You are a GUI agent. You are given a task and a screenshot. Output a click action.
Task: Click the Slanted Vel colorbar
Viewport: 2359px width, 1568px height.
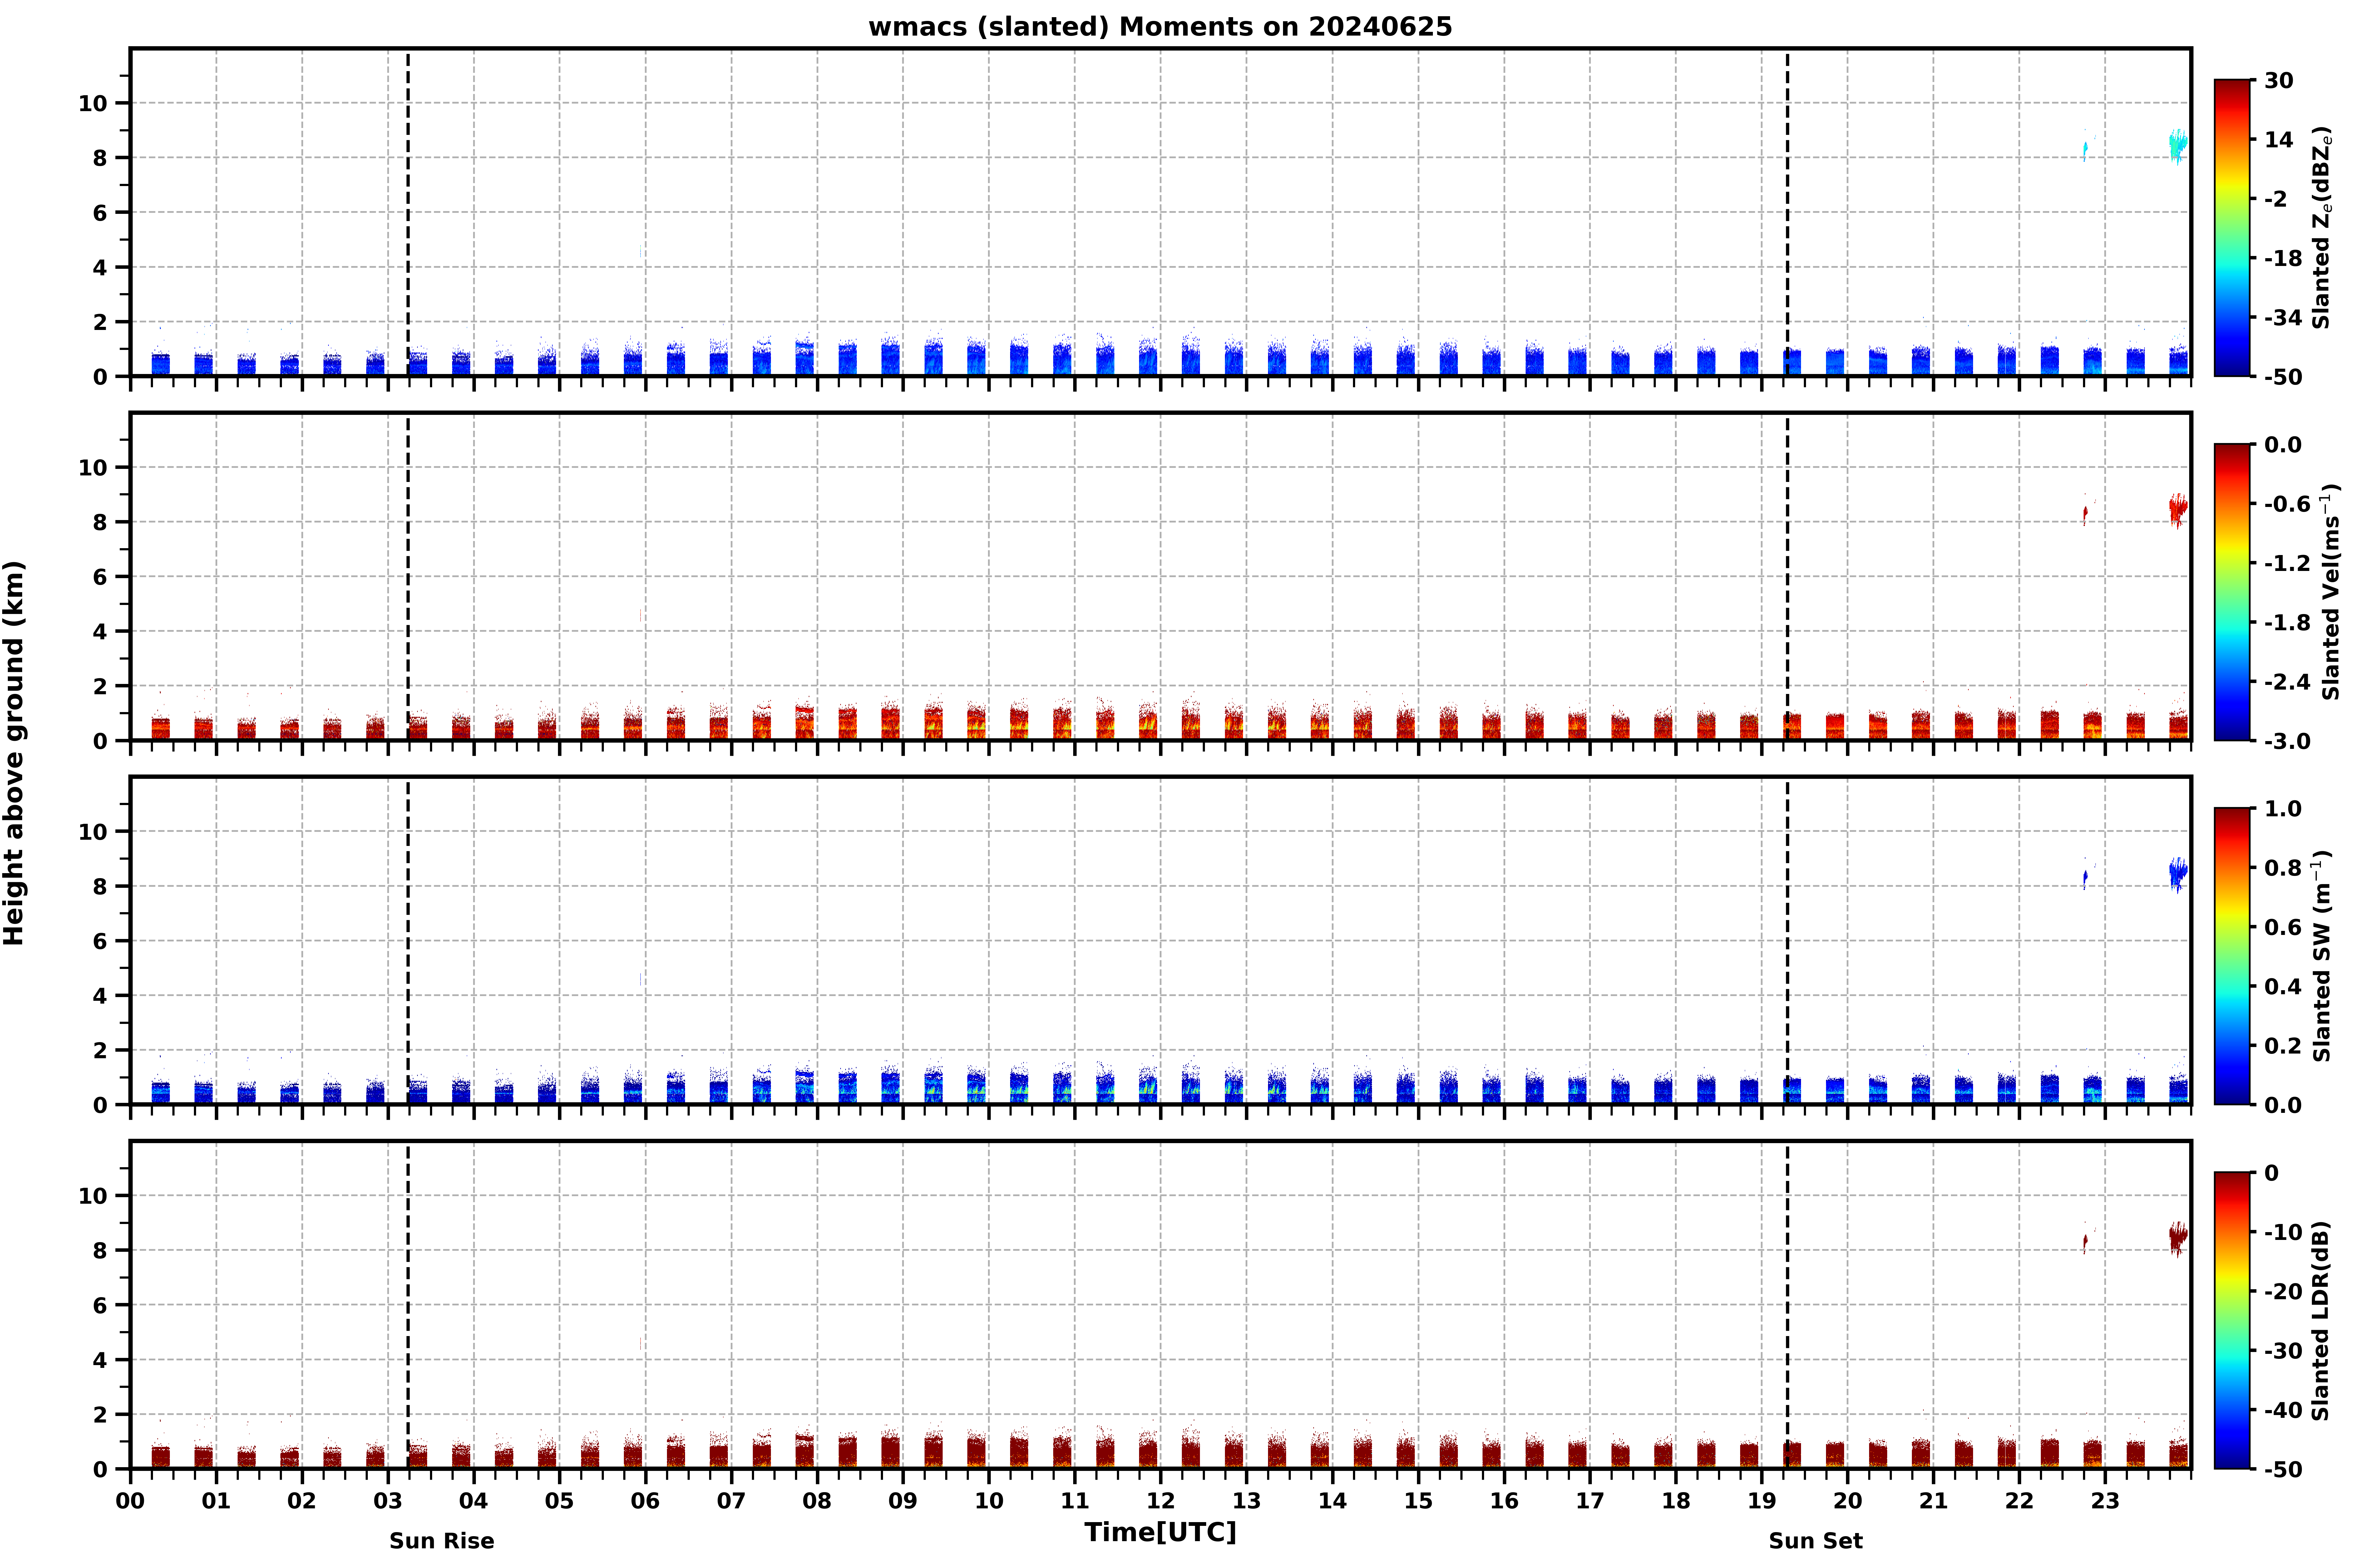[x=2232, y=592]
